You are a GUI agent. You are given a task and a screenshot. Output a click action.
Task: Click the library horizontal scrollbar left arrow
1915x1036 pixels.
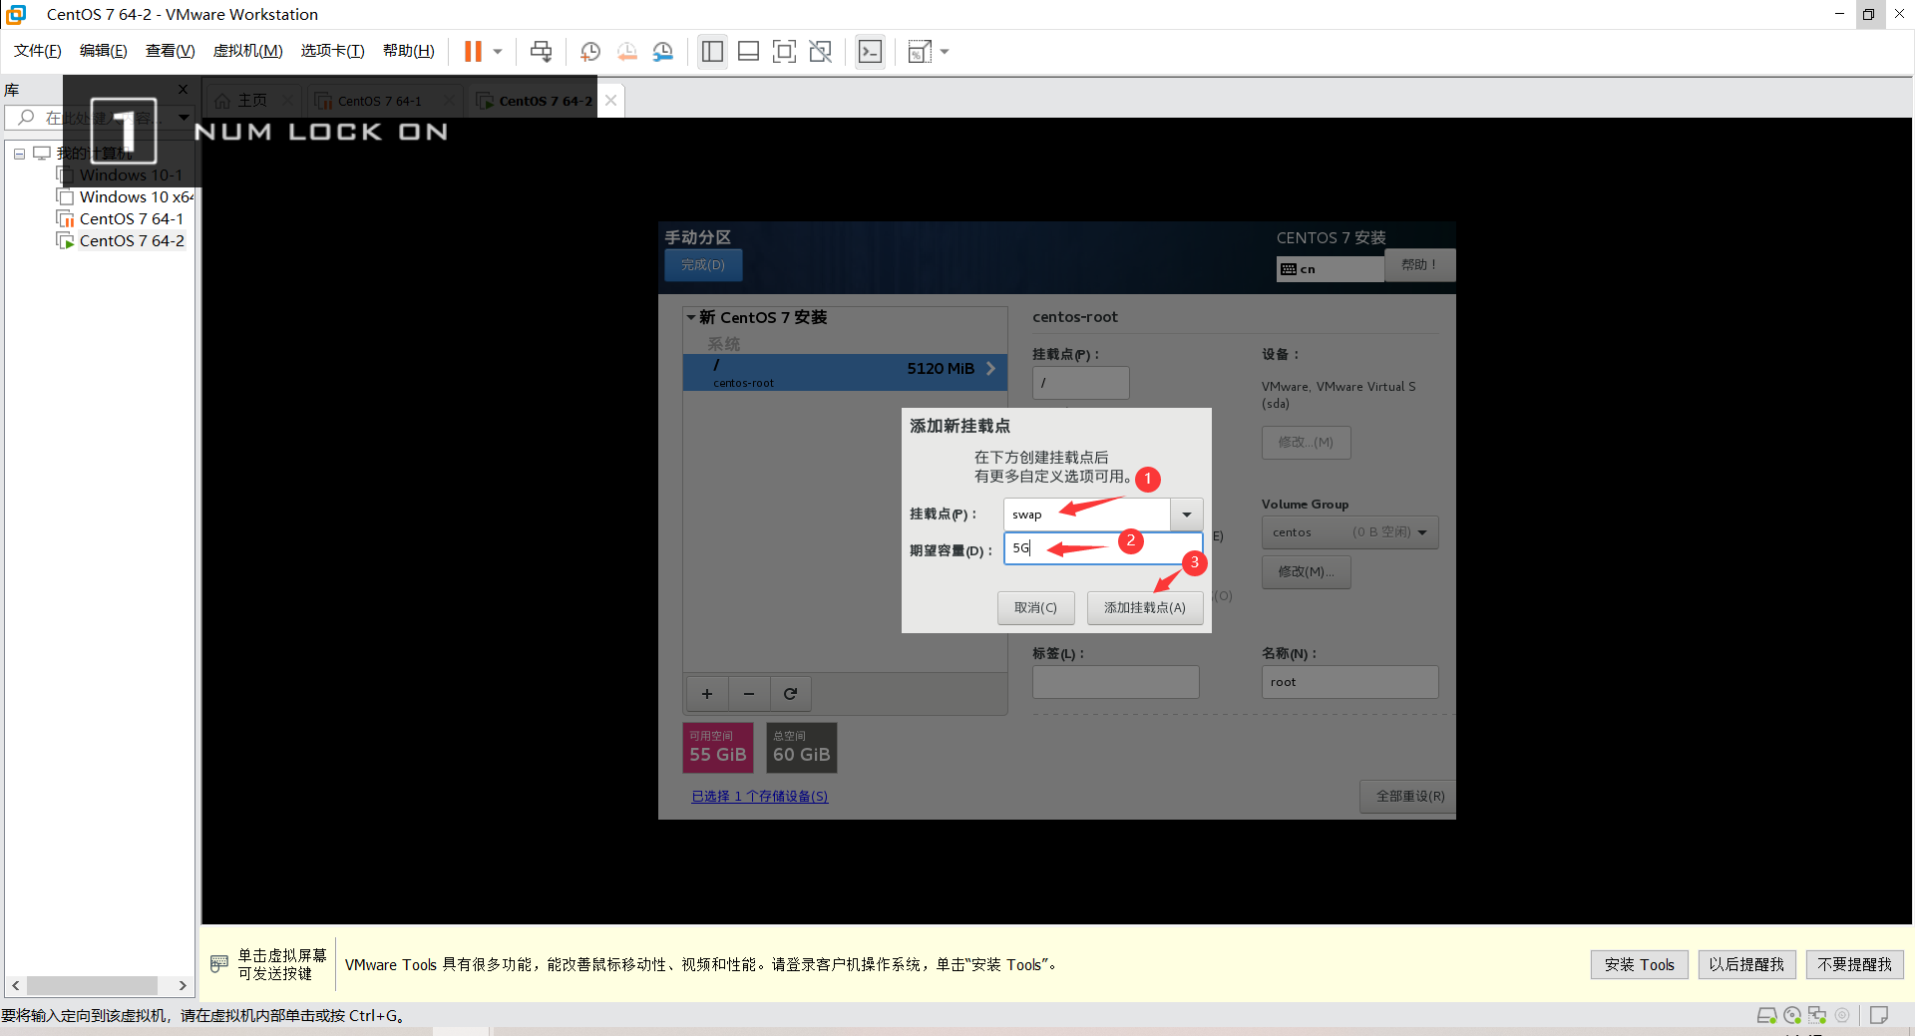[15, 986]
